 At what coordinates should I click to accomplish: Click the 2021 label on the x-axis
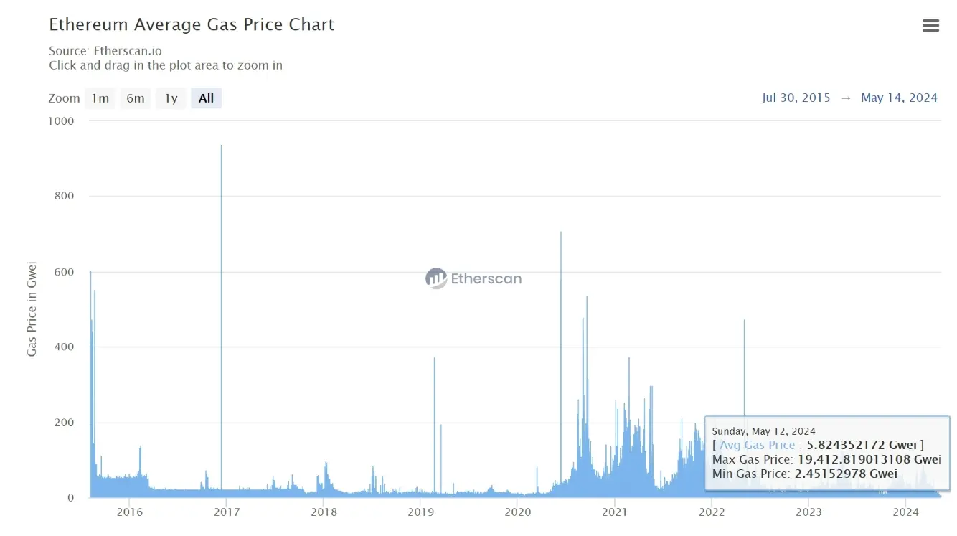615,512
